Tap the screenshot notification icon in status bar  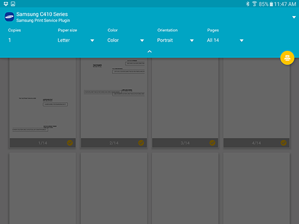point(13,4)
